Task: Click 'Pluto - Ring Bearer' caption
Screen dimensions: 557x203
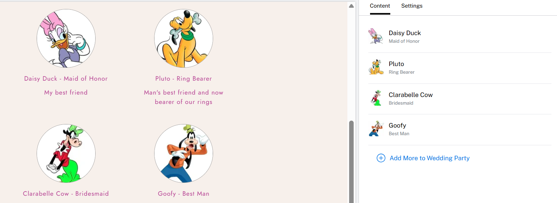Action: pos(183,79)
